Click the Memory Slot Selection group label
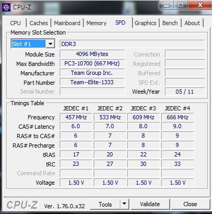This screenshot has width=212, height=214. [x=38, y=32]
